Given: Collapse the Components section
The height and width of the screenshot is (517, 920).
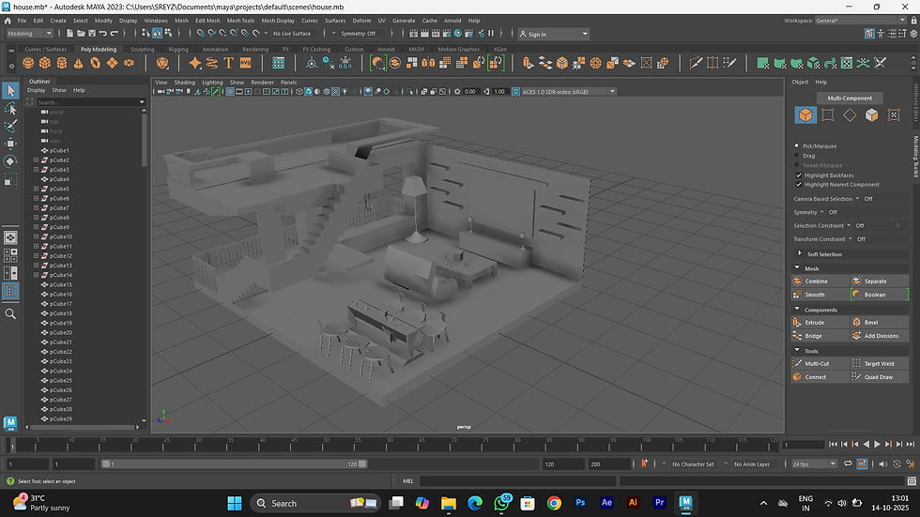Looking at the screenshot, I should [x=797, y=309].
